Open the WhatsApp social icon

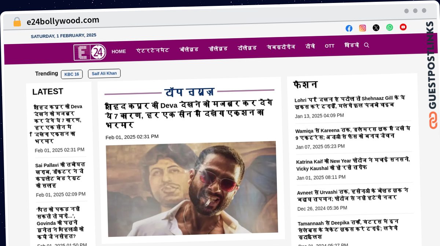[x=390, y=27]
